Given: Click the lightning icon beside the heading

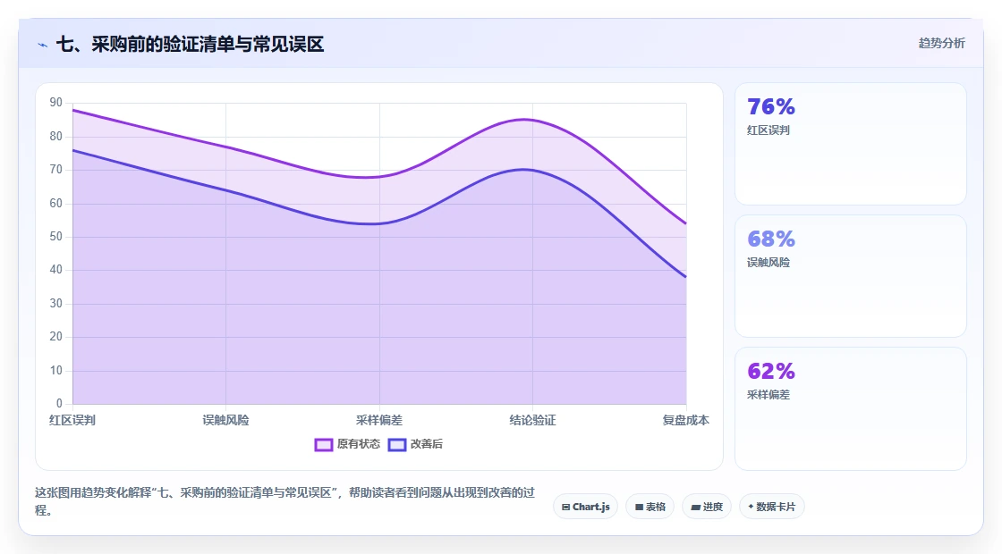Looking at the screenshot, I should [43, 45].
